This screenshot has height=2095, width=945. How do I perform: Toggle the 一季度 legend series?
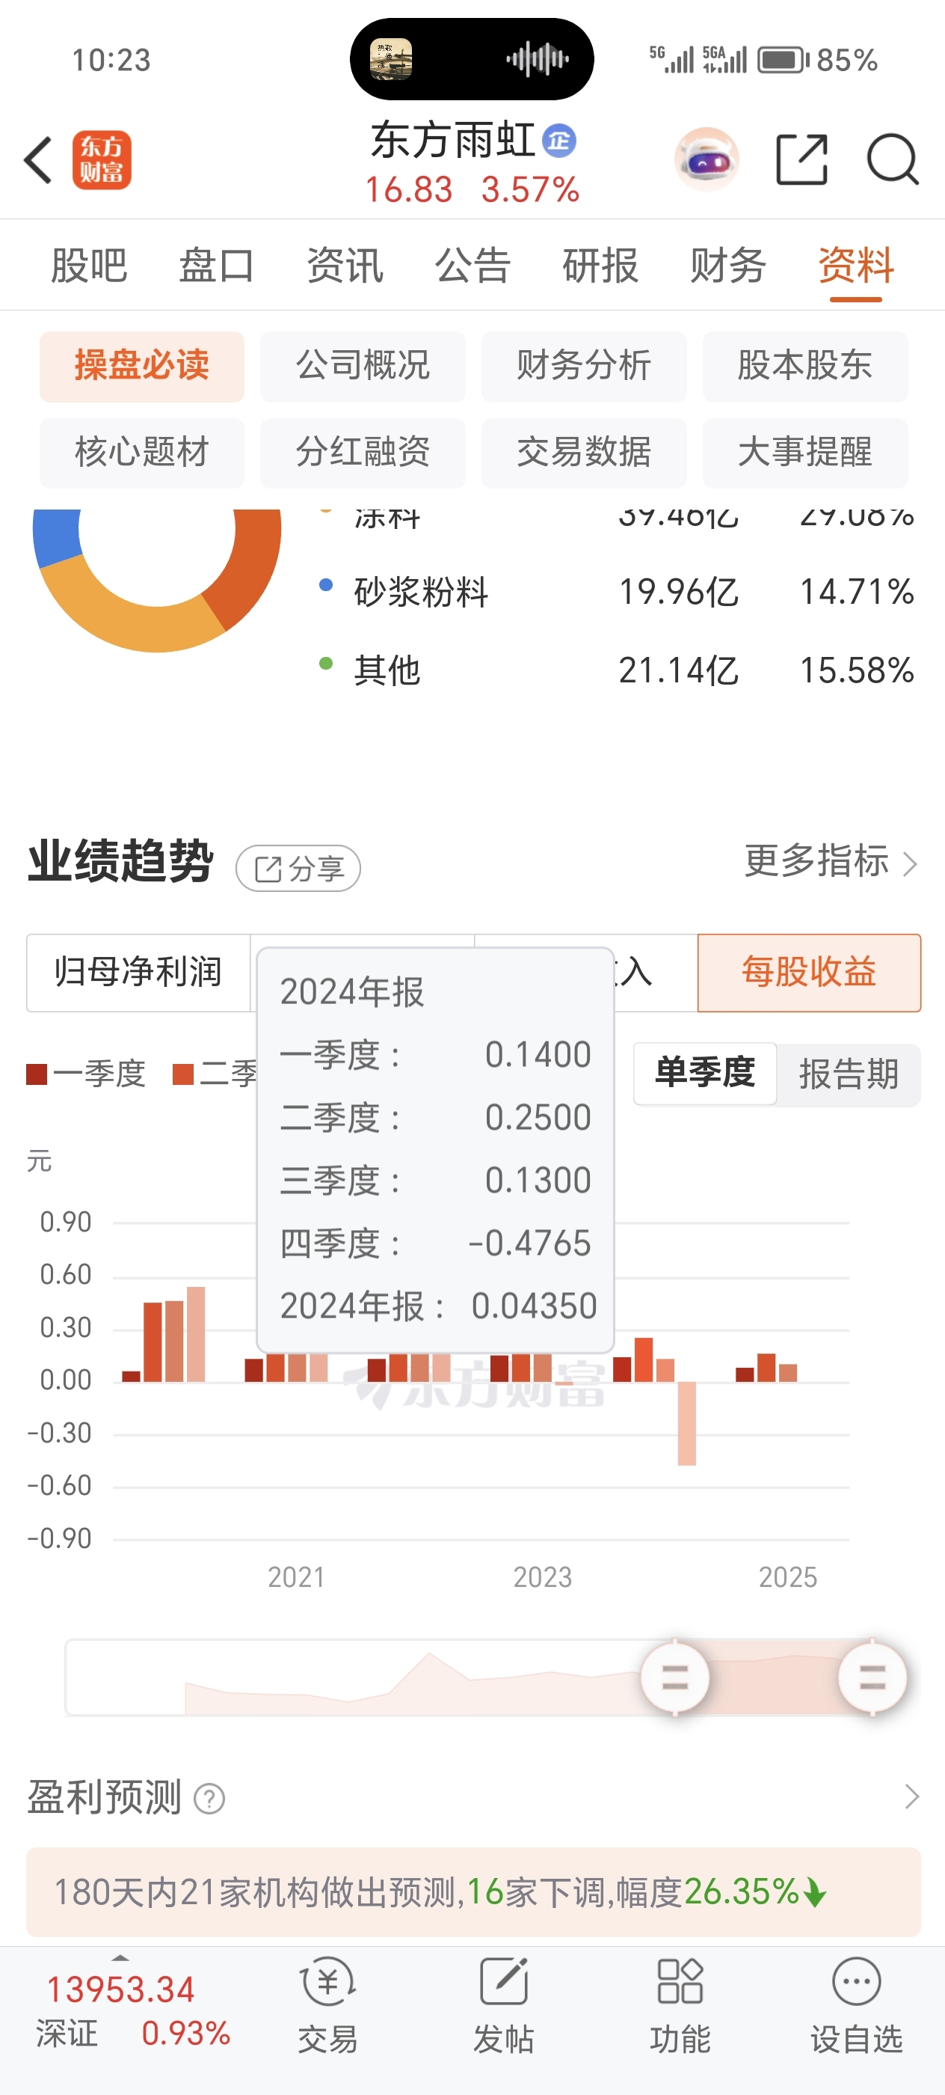[86, 1074]
